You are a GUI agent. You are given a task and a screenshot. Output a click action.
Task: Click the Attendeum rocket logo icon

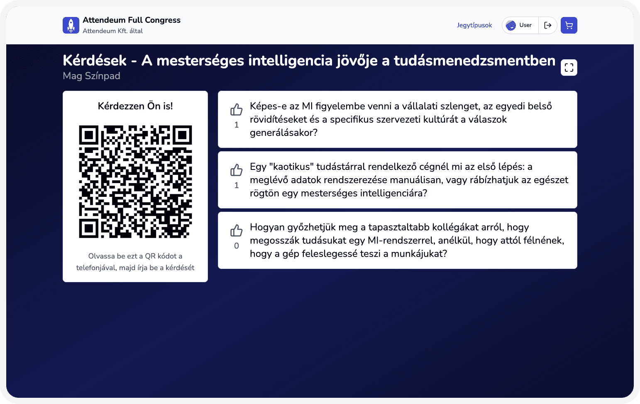pyautogui.click(x=71, y=25)
